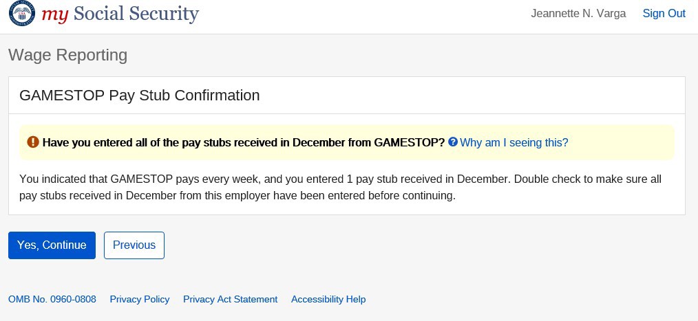The height and width of the screenshot is (321, 698).
Task: Open the "Why am I seeing this?" link
Action: 514,142
